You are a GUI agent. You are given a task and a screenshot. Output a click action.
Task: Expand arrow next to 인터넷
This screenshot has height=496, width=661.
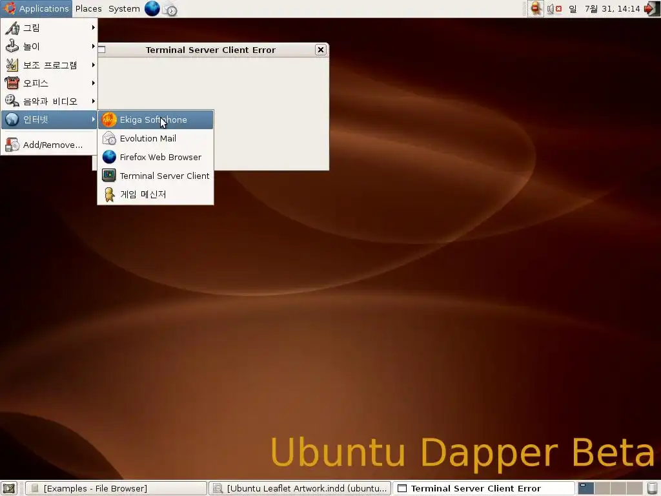click(93, 119)
